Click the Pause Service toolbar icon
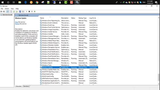160x90 pixels. (x=32, y=11)
